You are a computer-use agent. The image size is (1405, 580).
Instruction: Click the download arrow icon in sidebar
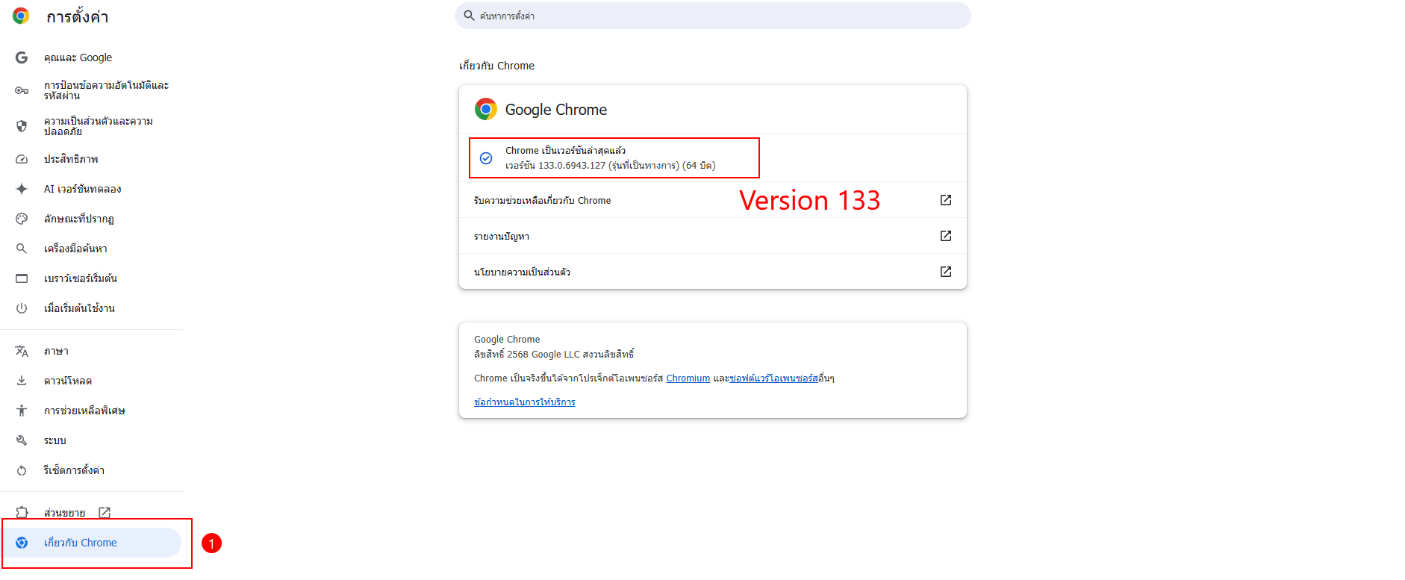[x=22, y=381]
